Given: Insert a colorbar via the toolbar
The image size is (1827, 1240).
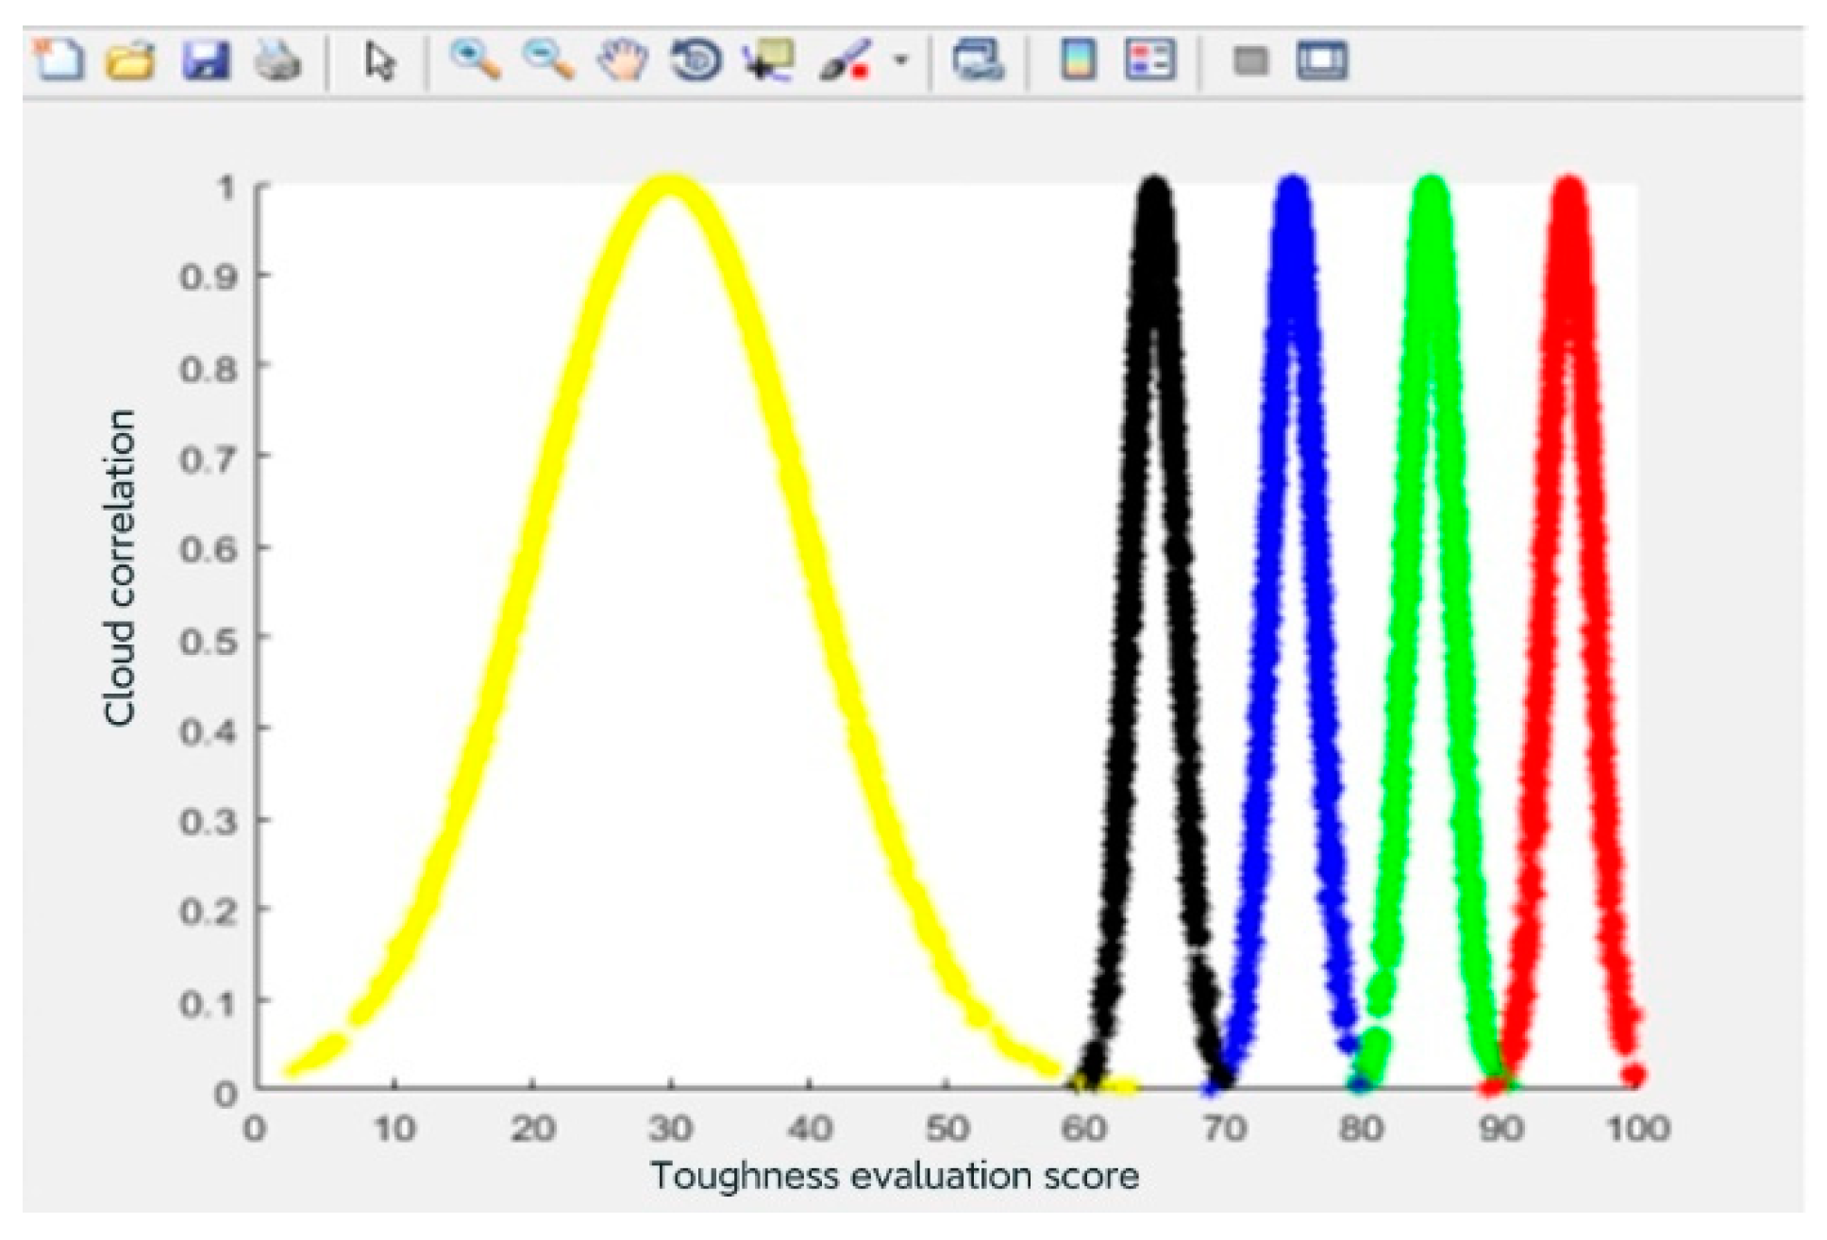Looking at the screenshot, I should [x=1079, y=61].
